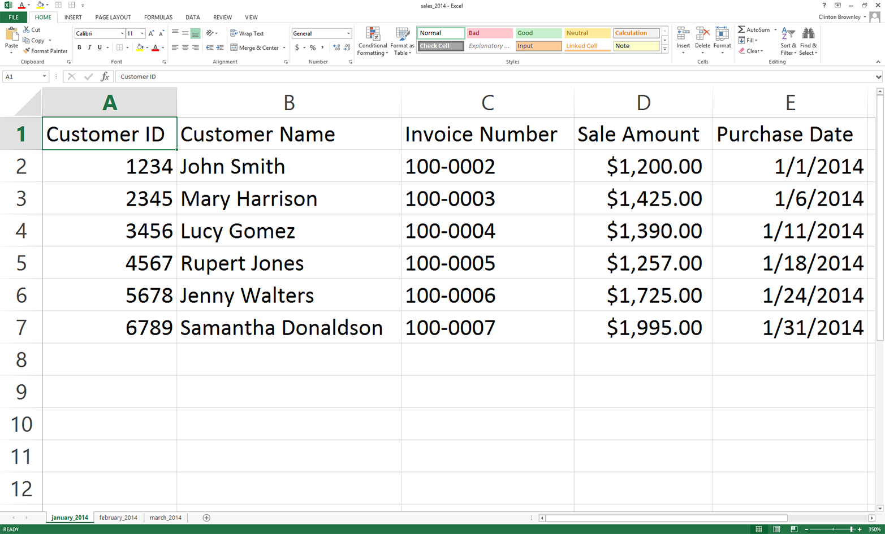The width and height of the screenshot is (885, 534).
Task: Apply the Calculation cell style
Action: click(636, 33)
